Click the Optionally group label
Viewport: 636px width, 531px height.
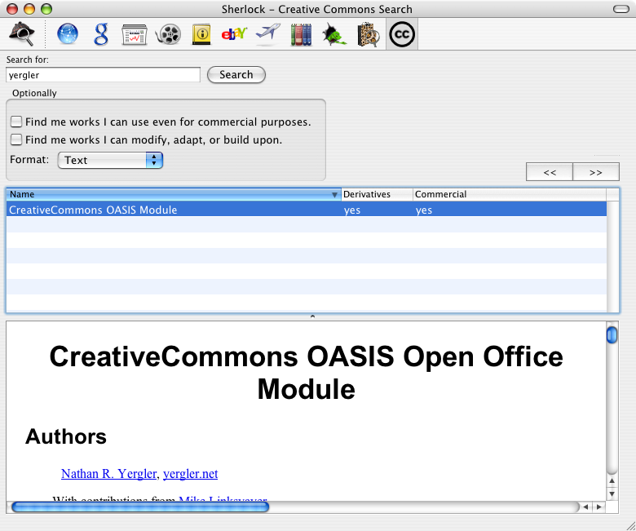34,93
